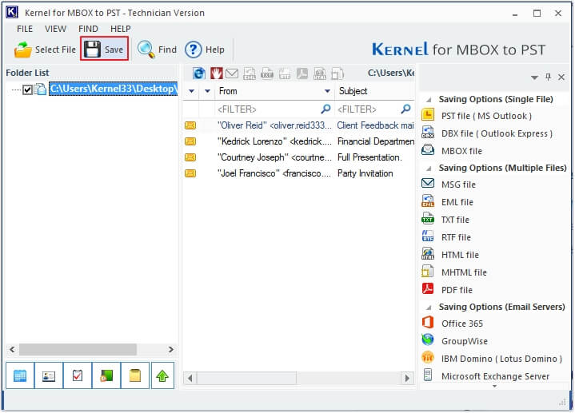Click the grey TXT export icon
This screenshot has height=413, width=575.
pyautogui.click(x=267, y=73)
